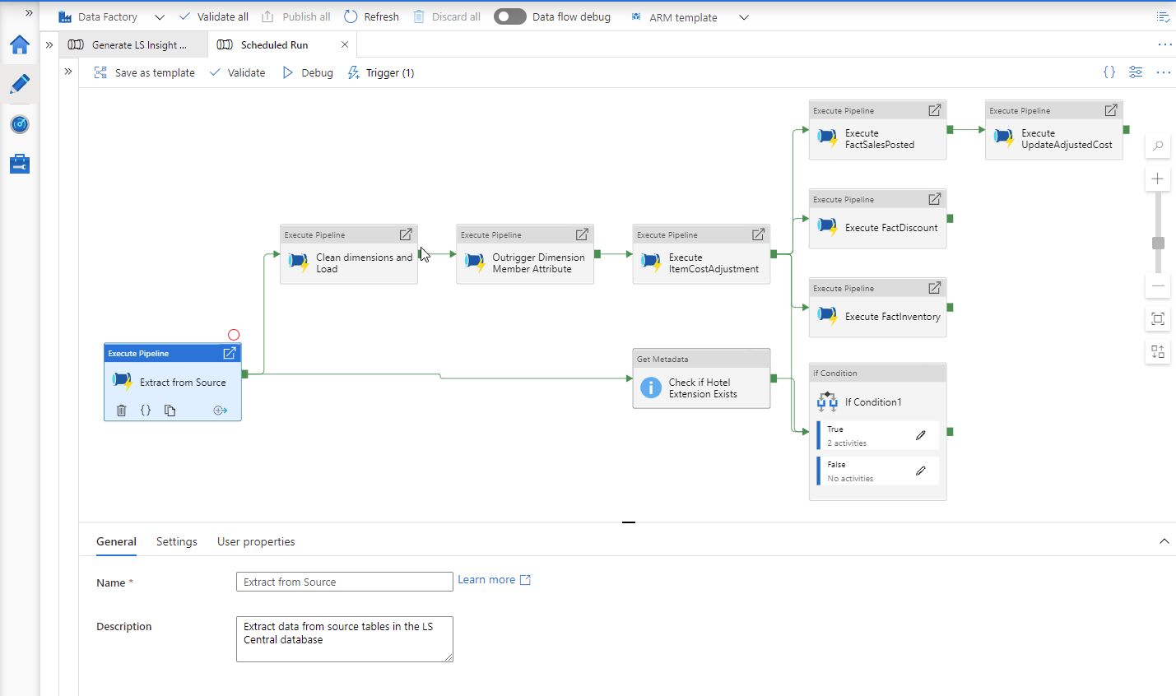Expand the Data Factory dropdown
Screen dimensions: 1176x696
(x=160, y=17)
